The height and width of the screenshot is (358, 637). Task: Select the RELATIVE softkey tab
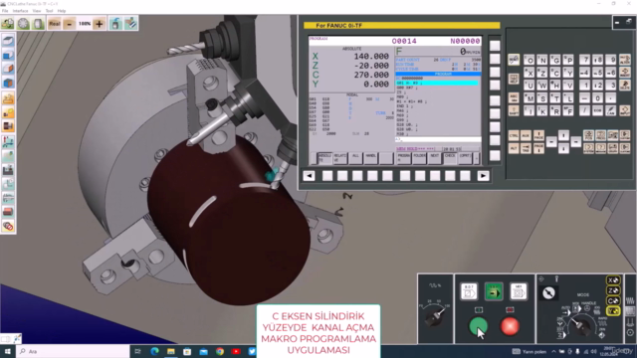click(340, 158)
